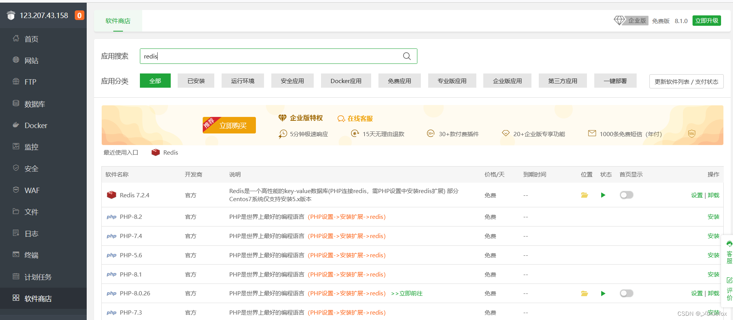
Task: Click the search magnifier icon
Action: [x=407, y=56]
